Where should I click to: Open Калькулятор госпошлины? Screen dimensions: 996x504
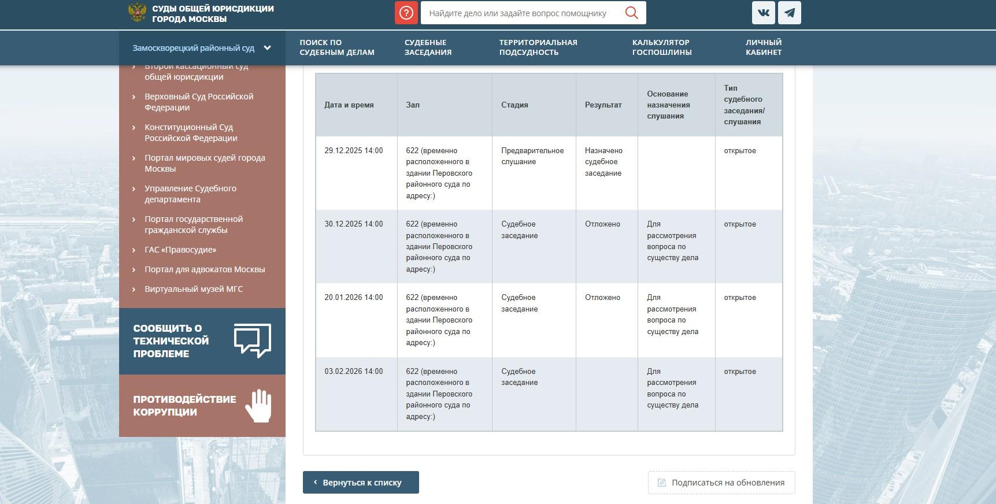click(x=661, y=47)
